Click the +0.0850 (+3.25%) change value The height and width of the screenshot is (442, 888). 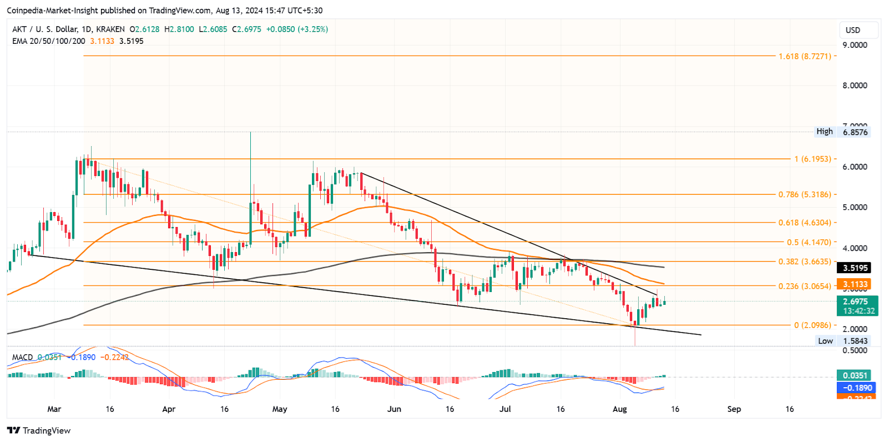click(x=297, y=29)
